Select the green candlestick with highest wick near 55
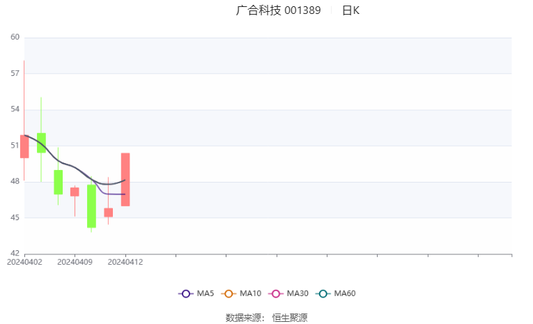 click(x=42, y=143)
